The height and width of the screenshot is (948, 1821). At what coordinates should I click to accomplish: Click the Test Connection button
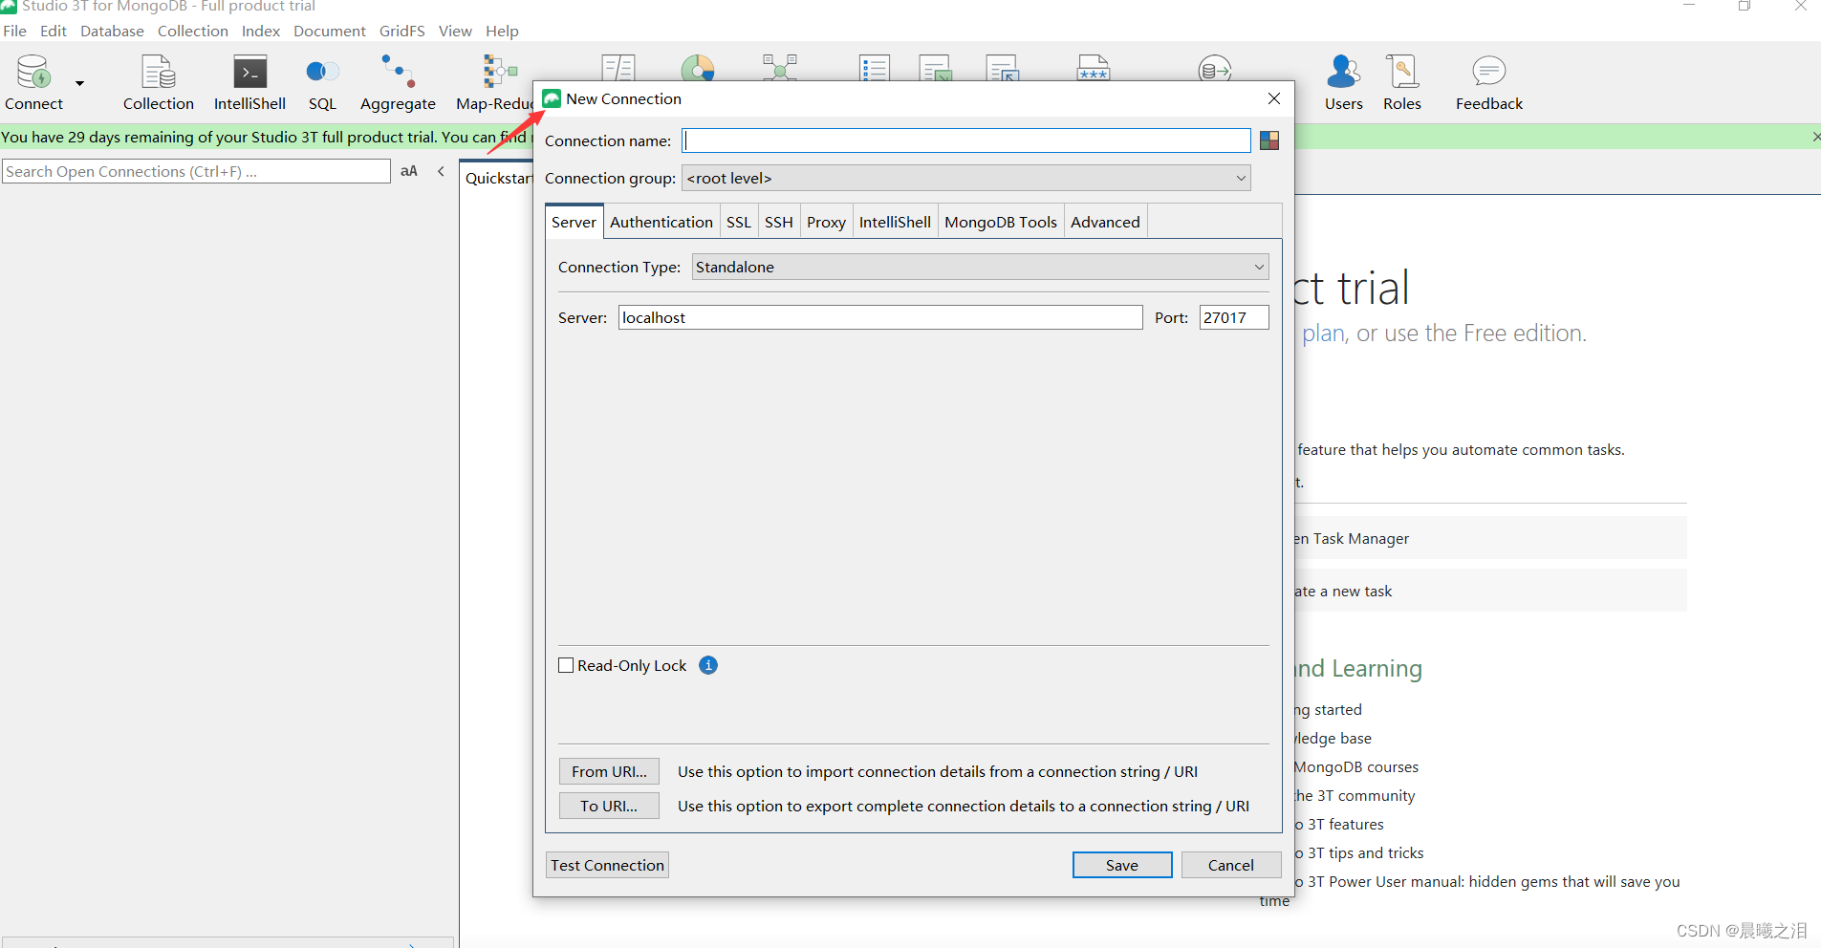pyautogui.click(x=607, y=865)
